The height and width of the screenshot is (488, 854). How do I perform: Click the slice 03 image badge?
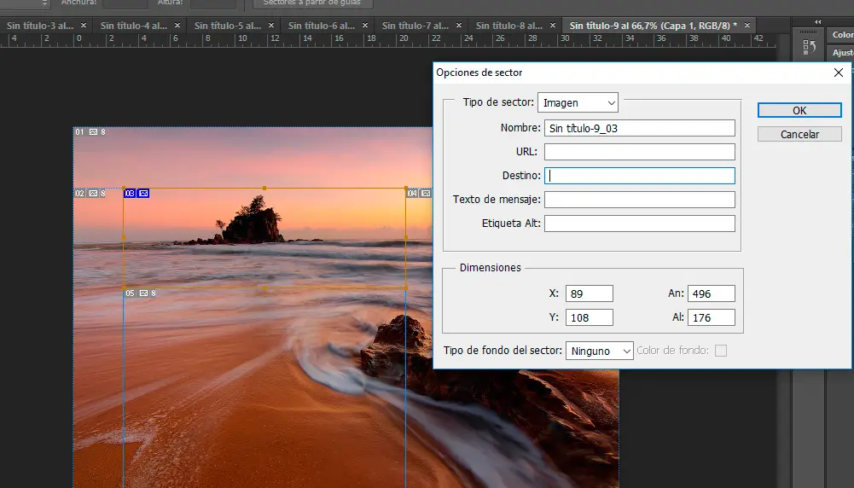(143, 194)
